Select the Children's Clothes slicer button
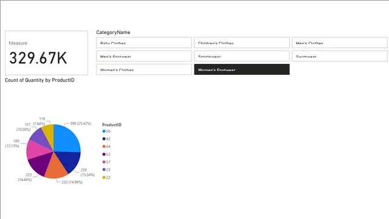The height and width of the screenshot is (219, 389). pyautogui.click(x=242, y=43)
